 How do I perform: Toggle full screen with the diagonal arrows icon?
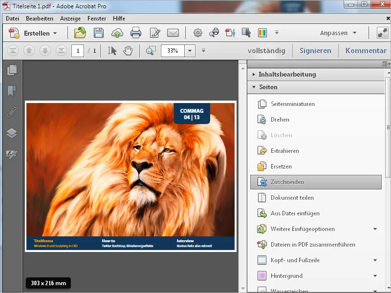(x=383, y=33)
